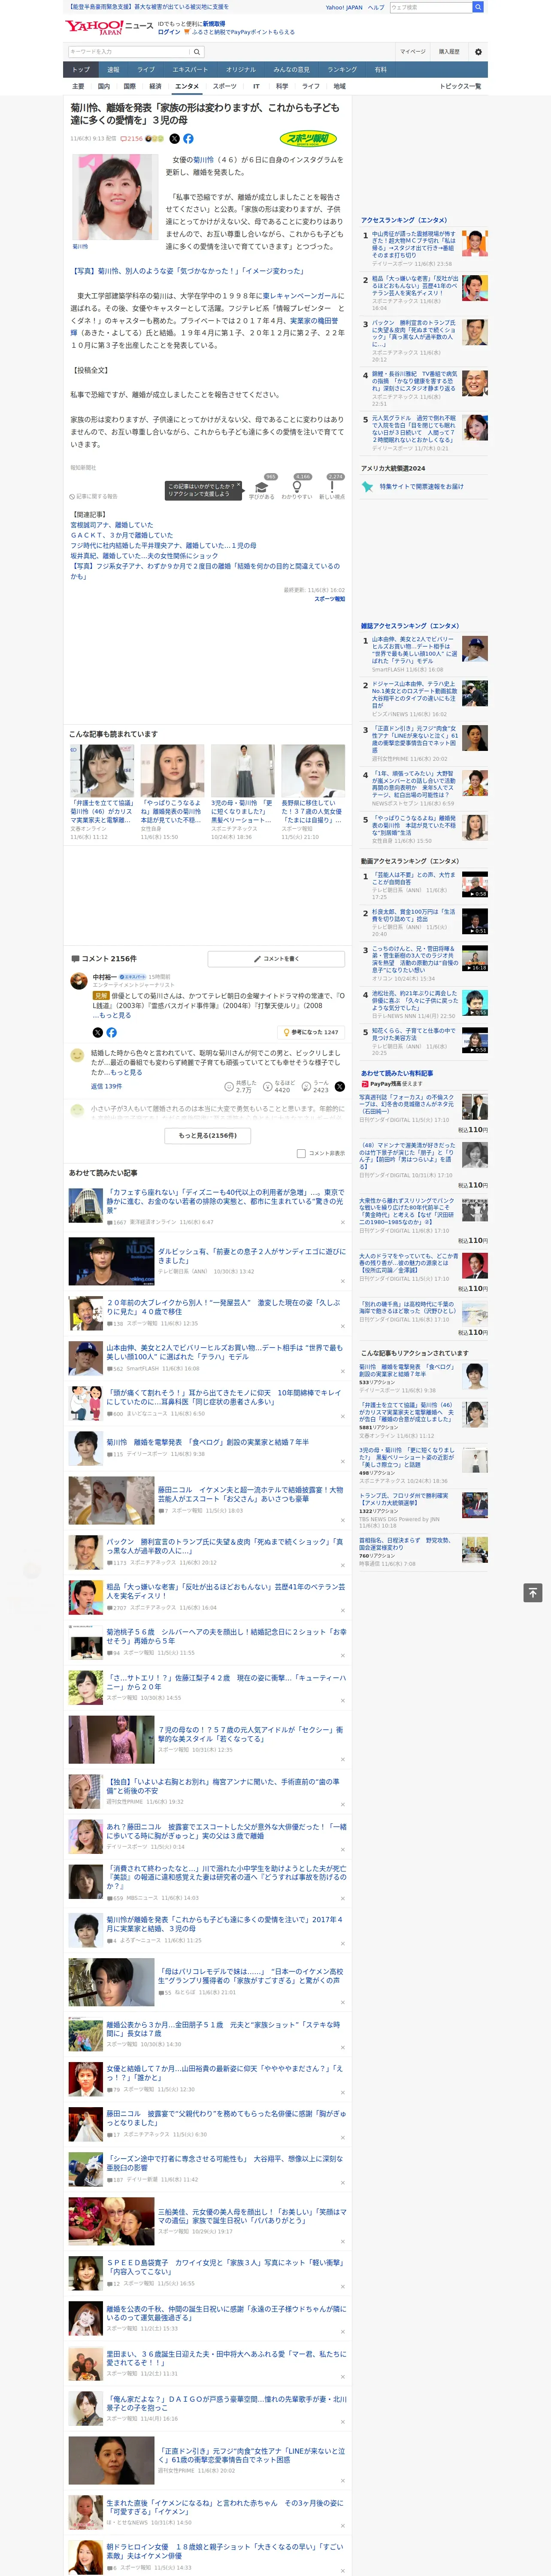
Task: Click もっと見る(2156件) comments button
Action: [208, 1135]
